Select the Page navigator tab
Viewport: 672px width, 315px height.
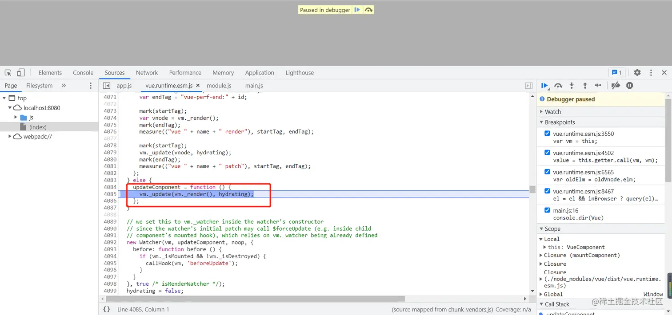(11, 86)
